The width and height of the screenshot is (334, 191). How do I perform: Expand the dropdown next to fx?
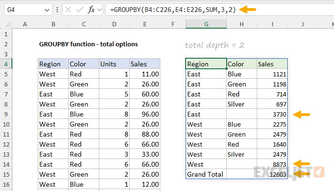(99, 10)
